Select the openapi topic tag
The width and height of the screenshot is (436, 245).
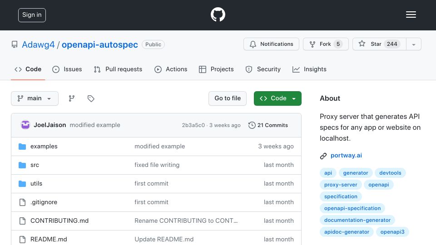tap(379, 185)
